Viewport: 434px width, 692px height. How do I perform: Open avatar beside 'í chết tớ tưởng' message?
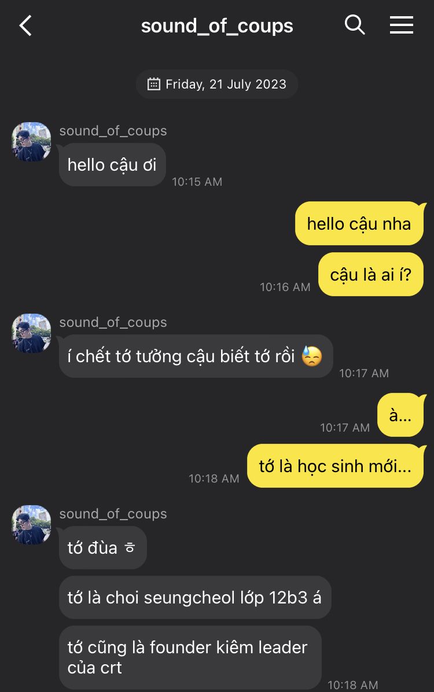(32, 333)
